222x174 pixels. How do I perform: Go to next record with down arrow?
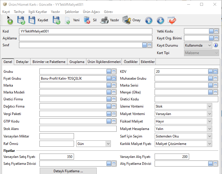[160, 20]
